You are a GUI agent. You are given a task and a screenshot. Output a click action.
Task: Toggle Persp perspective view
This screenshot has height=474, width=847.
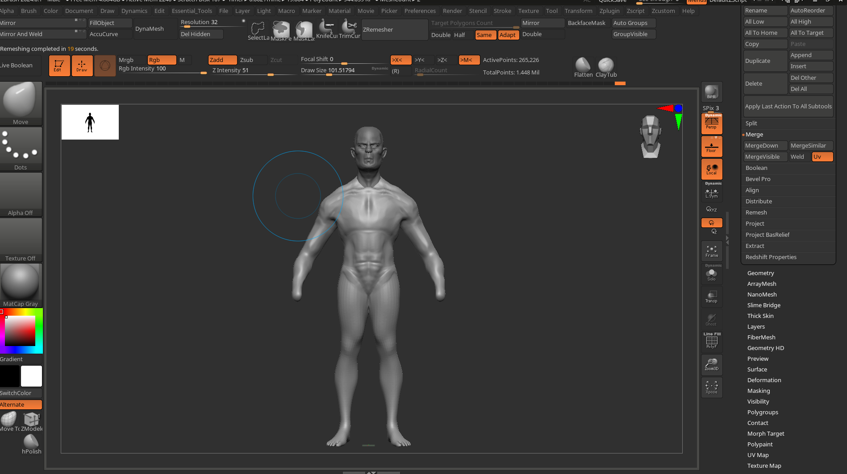pyautogui.click(x=712, y=124)
